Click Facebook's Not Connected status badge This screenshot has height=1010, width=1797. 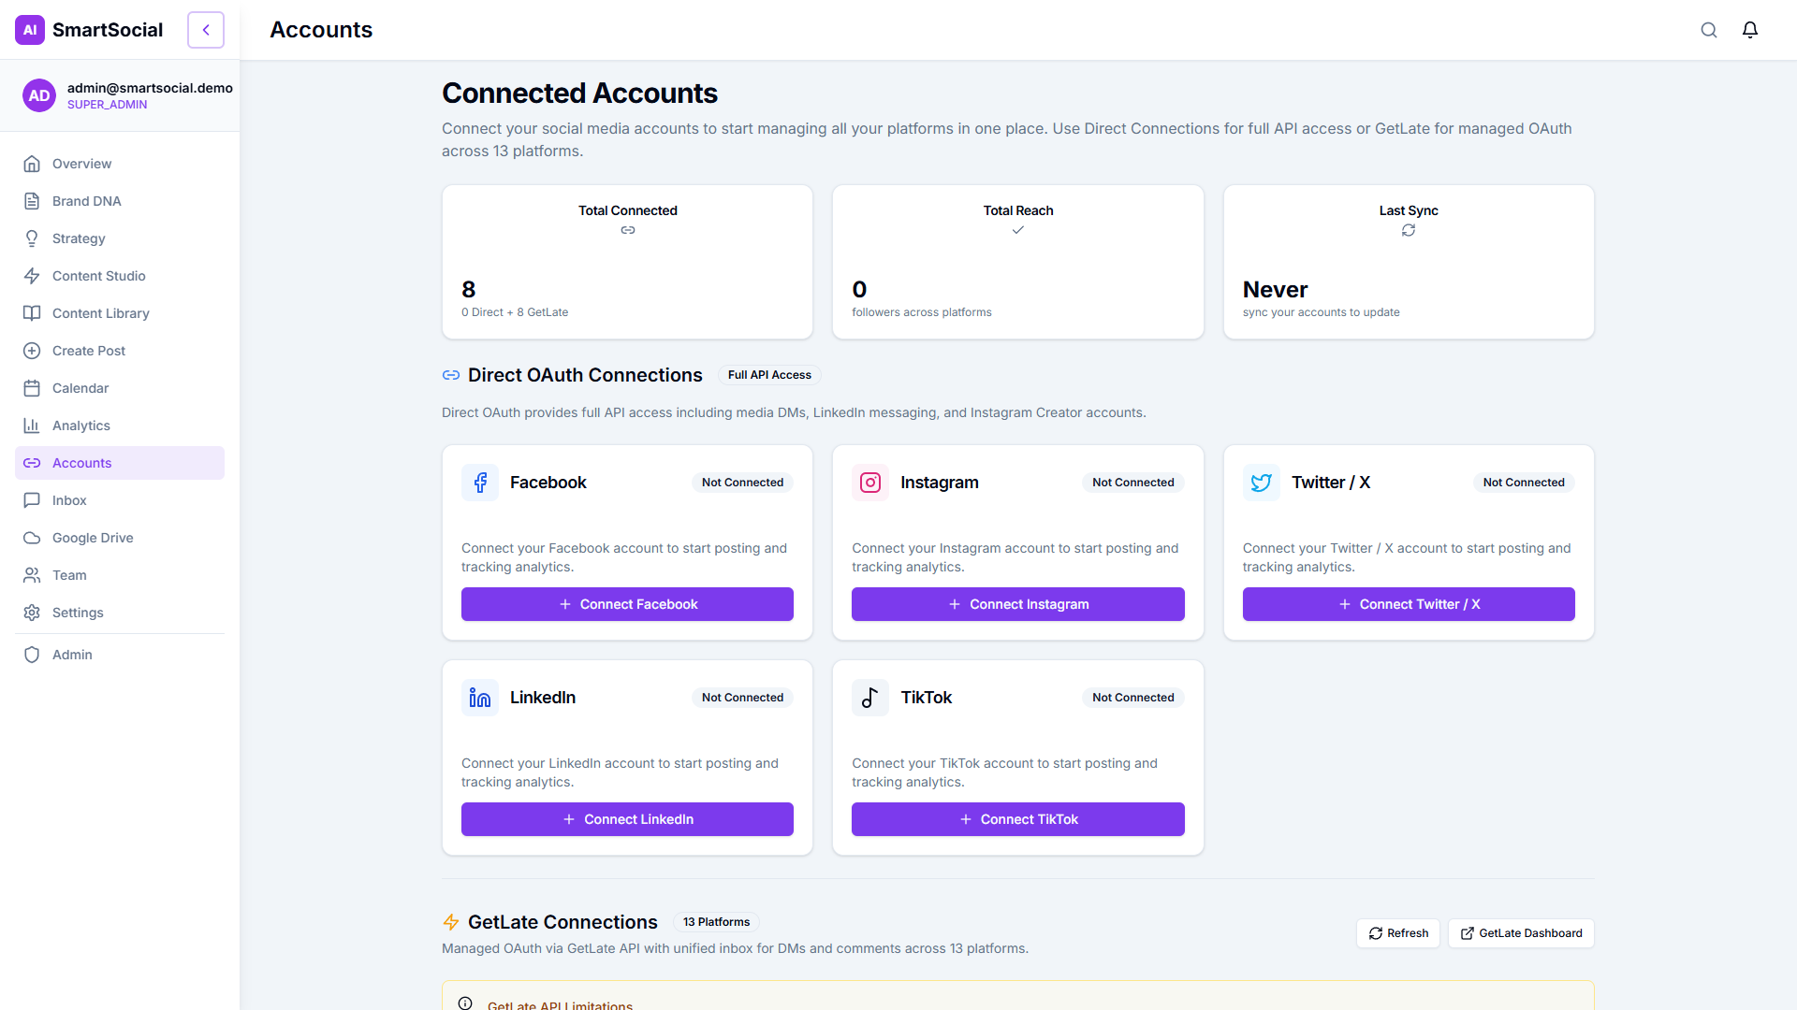click(x=743, y=483)
